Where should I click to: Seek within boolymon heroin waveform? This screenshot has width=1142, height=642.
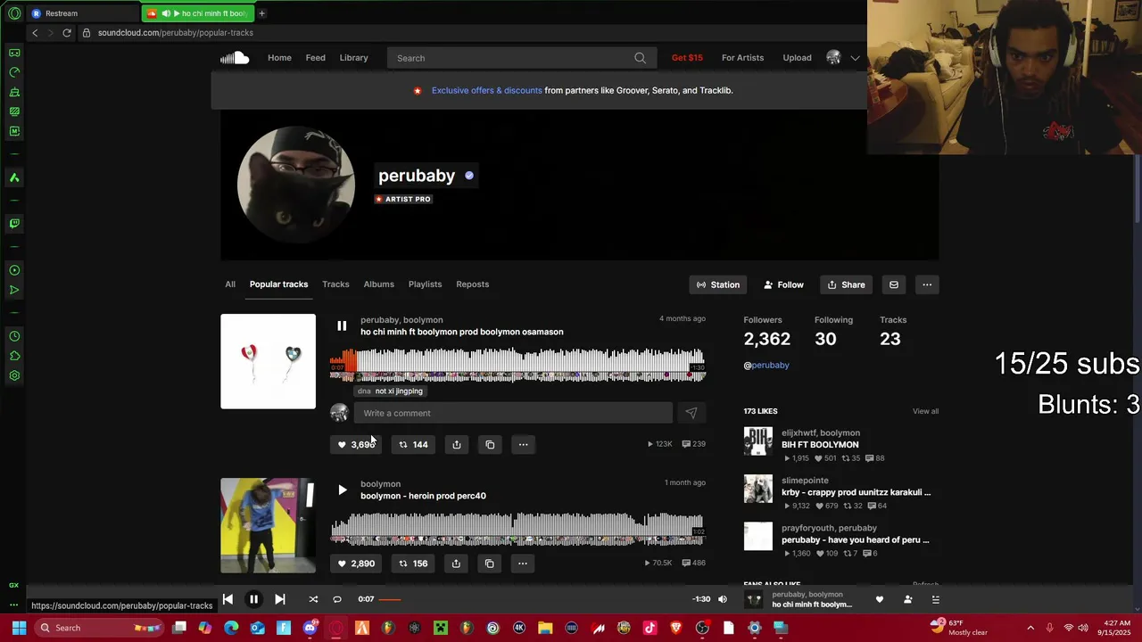coord(517,528)
